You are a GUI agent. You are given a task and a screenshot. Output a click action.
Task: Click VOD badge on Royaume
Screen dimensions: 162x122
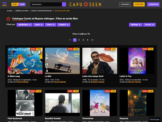[x=151, y=91]
